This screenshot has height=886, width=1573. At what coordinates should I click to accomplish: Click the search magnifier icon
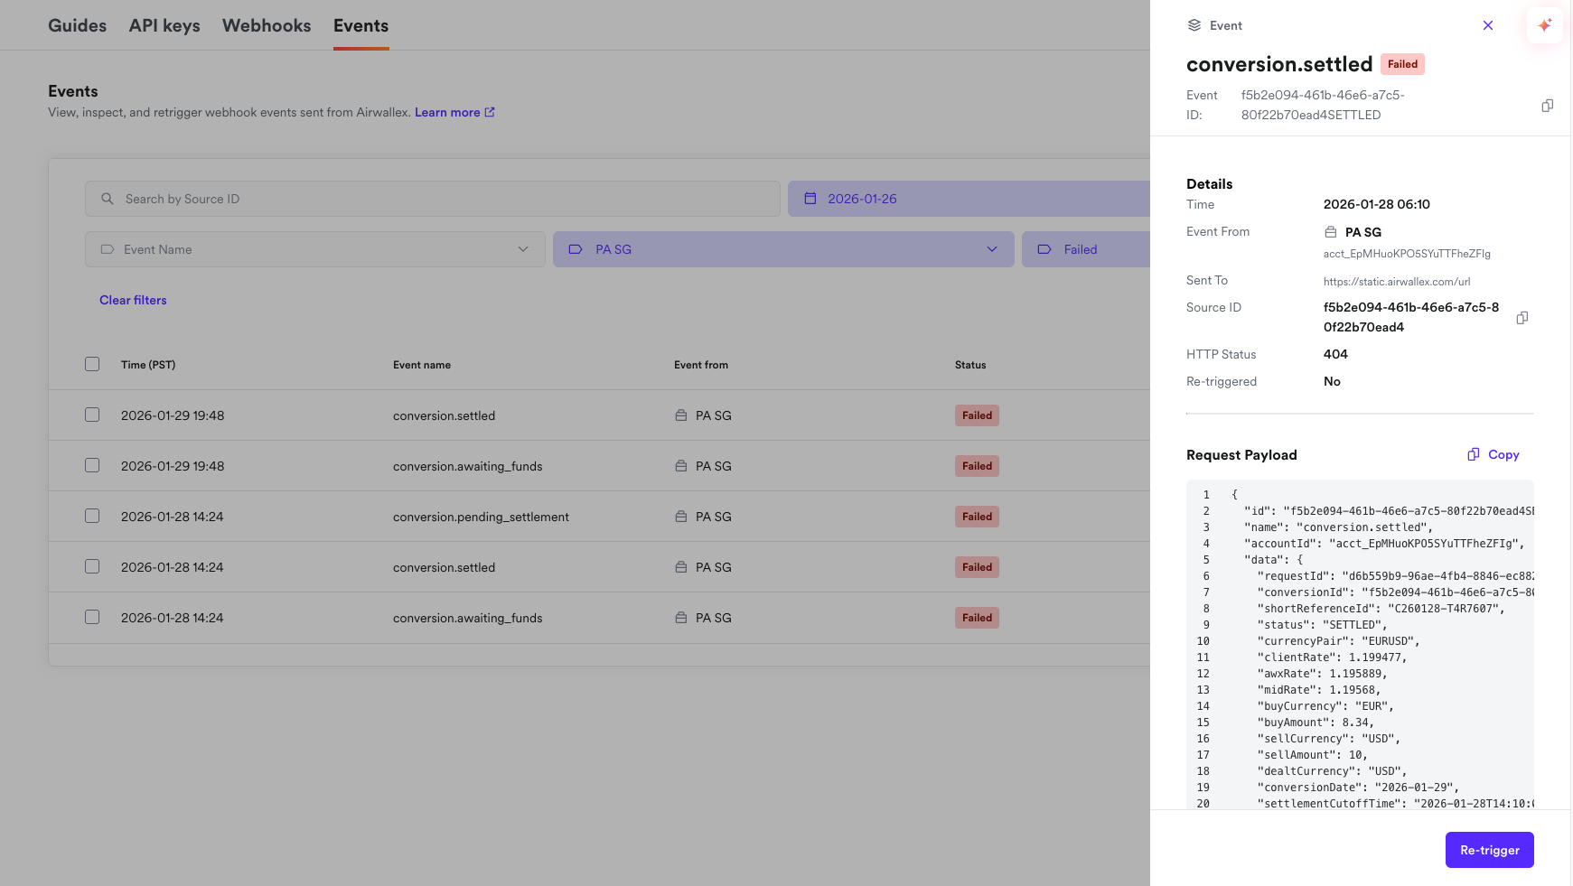click(108, 199)
